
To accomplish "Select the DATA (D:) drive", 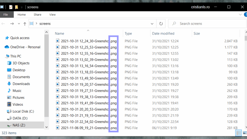I will click(x=20, y=118).
